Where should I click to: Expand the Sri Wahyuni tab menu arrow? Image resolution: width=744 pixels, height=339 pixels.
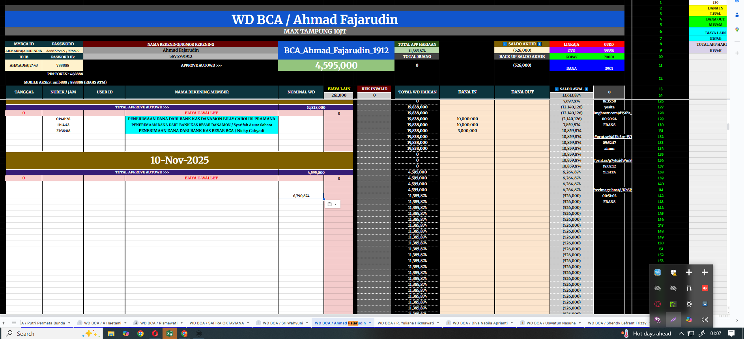307,323
